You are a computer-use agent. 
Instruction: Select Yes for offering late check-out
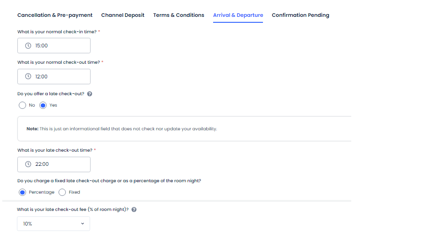(x=43, y=105)
